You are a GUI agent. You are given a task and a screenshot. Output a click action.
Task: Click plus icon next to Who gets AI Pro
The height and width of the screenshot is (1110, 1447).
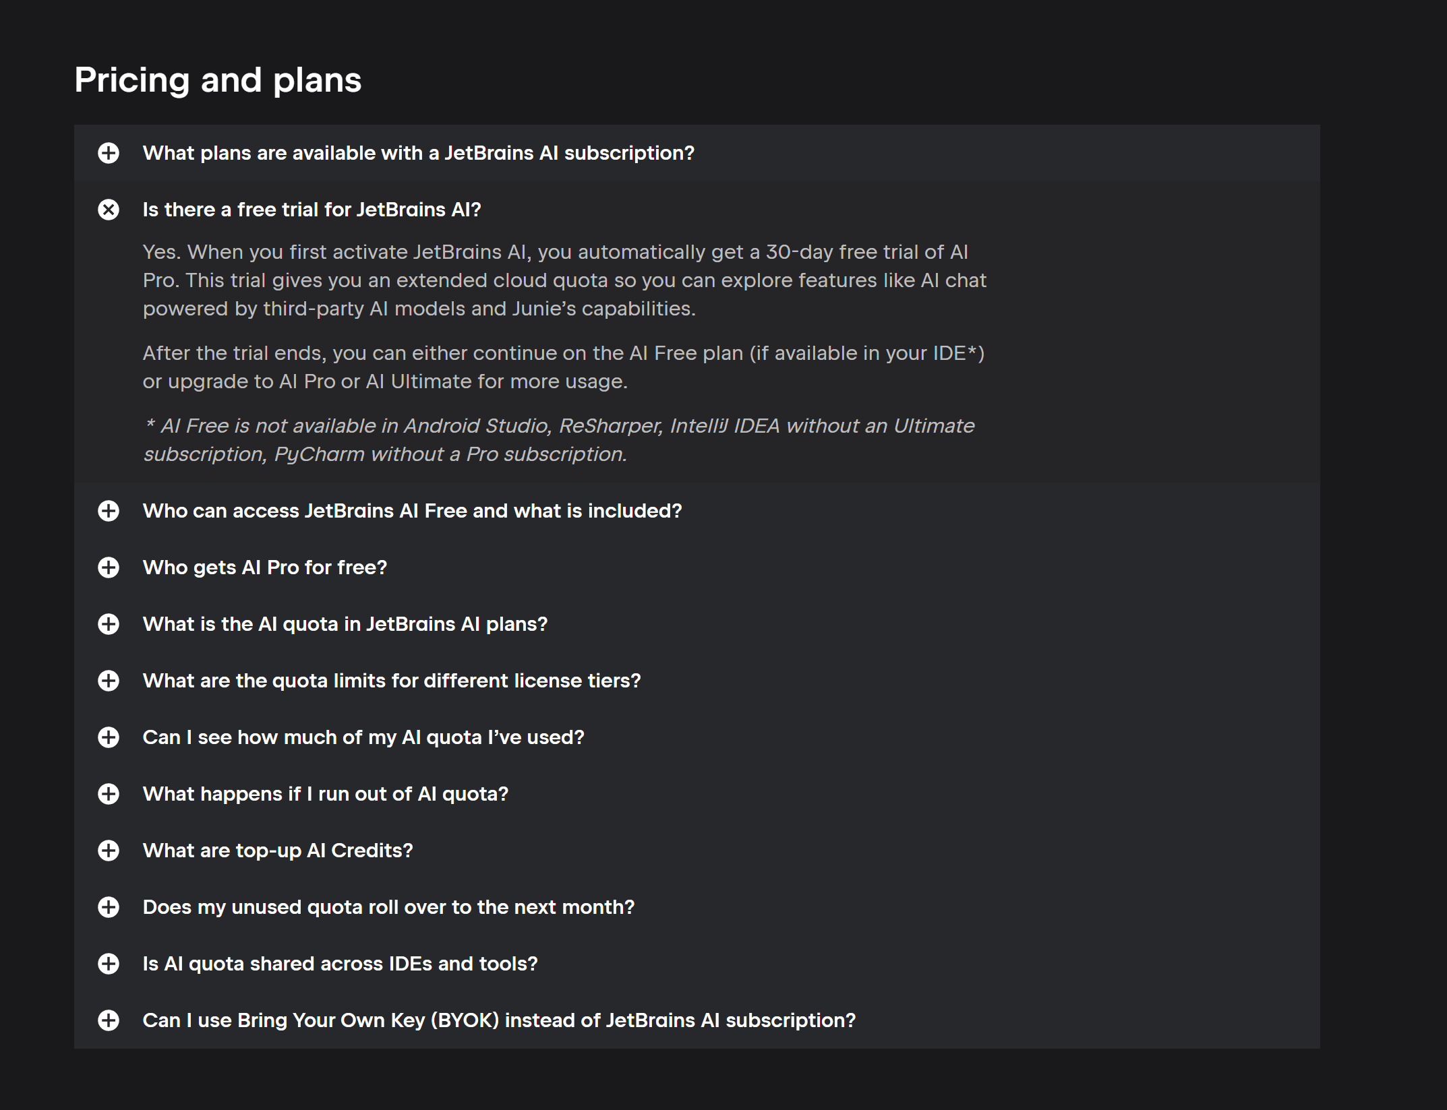109,567
